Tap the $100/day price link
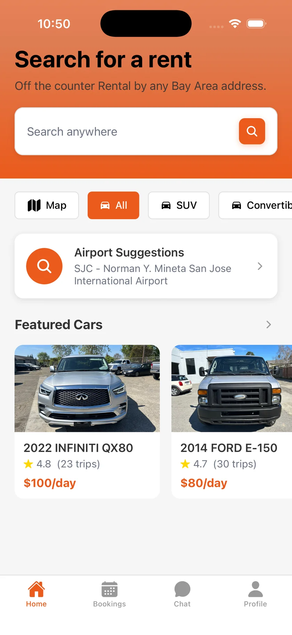 tap(50, 483)
